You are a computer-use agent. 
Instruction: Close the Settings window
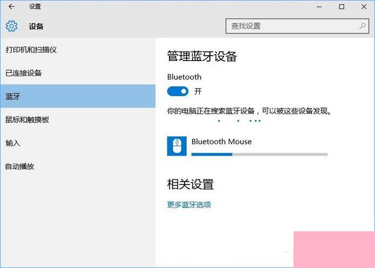[x=364, y=6]
